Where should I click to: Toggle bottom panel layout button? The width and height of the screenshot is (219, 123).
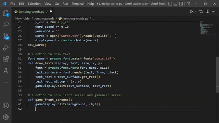point(176,4)
